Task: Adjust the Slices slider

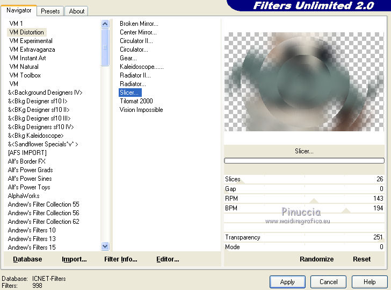Action: click(x=304, y=179)
